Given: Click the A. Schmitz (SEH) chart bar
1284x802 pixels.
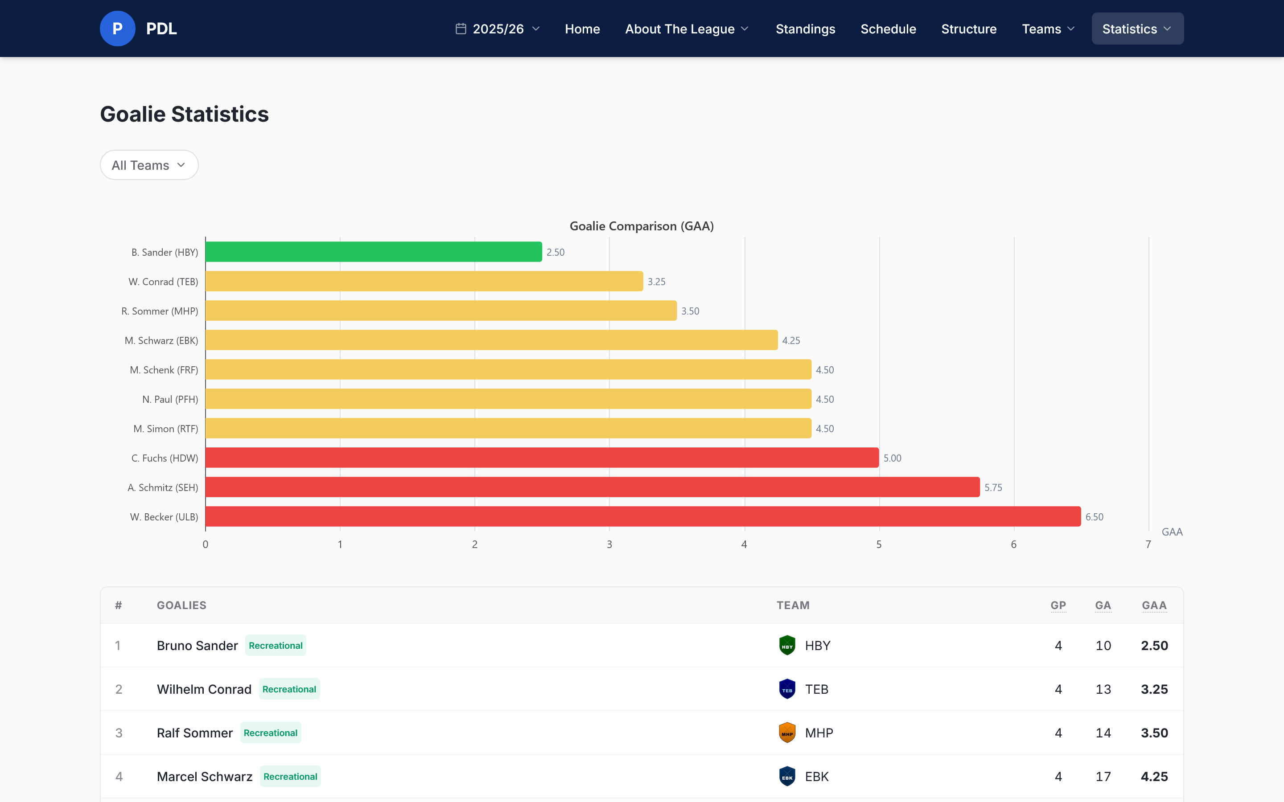Looking at the screenshot, I should 593,487.
